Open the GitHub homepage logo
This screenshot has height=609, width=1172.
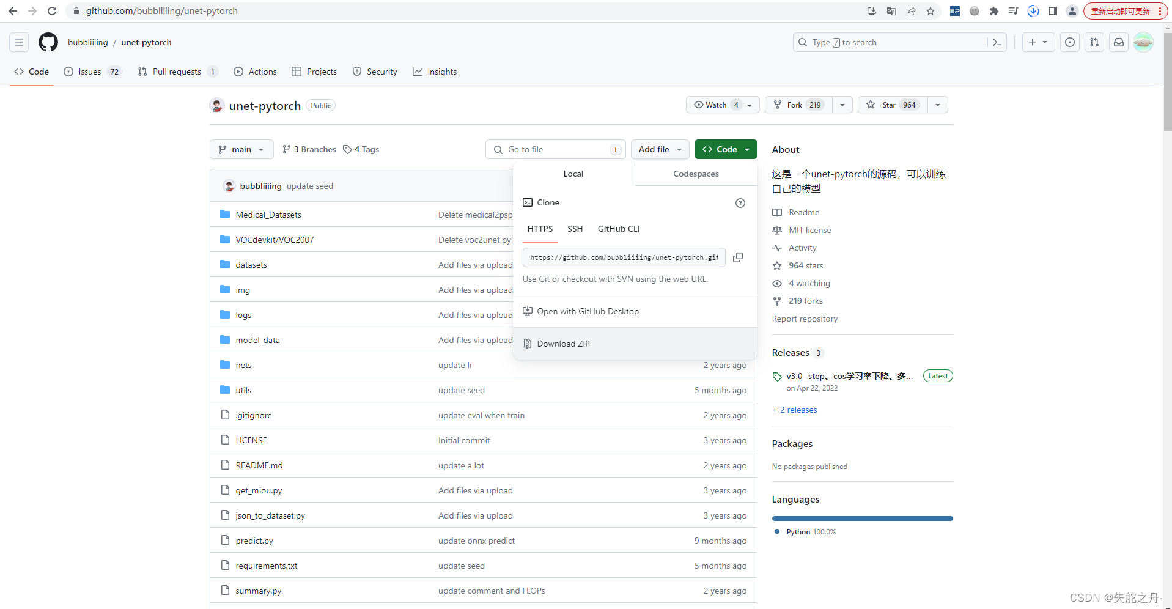(x=48, y=42)
